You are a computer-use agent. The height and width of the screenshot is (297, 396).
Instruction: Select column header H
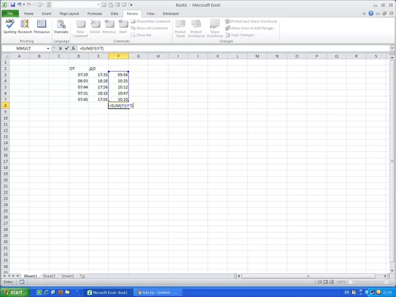(158, 56)
